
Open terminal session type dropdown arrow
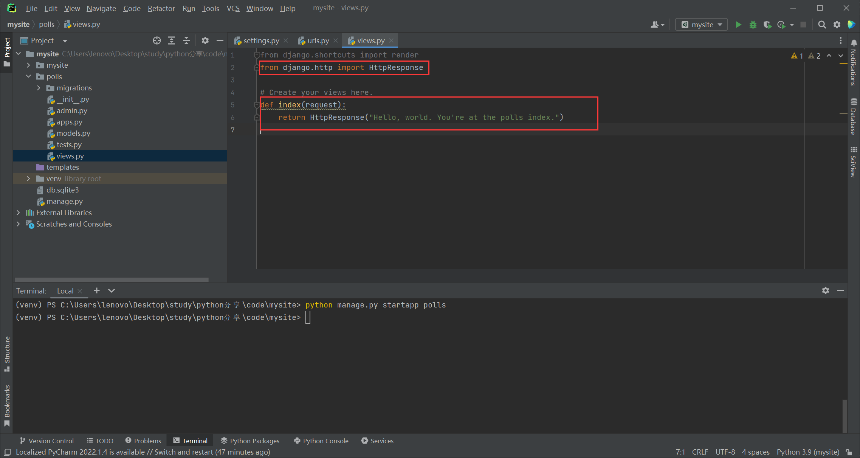click(111, 290)
